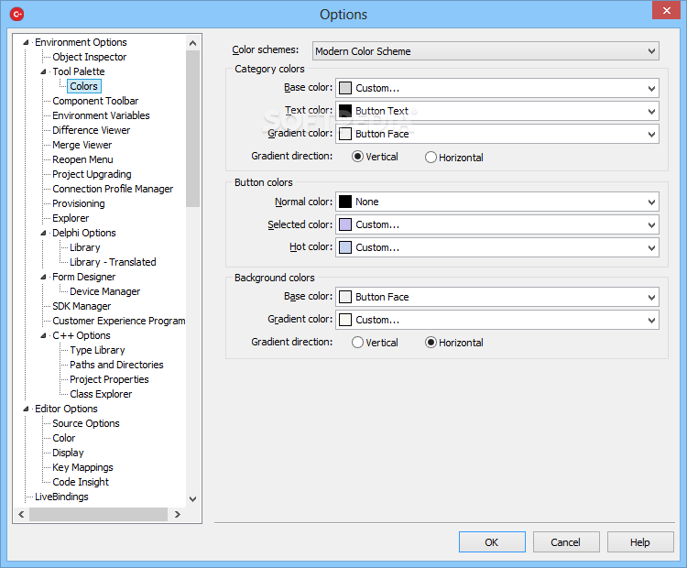687x568 pixels.
Task: Open Category Base color dropdown
Action: [496, 88]
